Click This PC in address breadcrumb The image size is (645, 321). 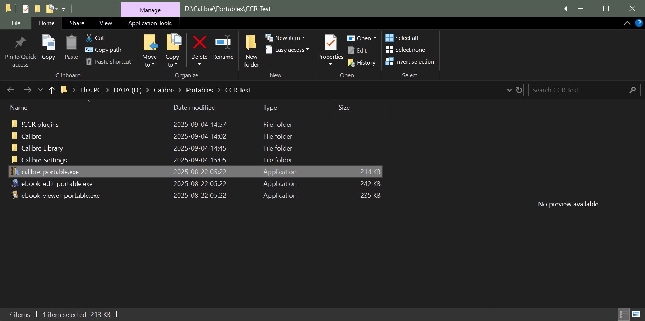[91, 90]
